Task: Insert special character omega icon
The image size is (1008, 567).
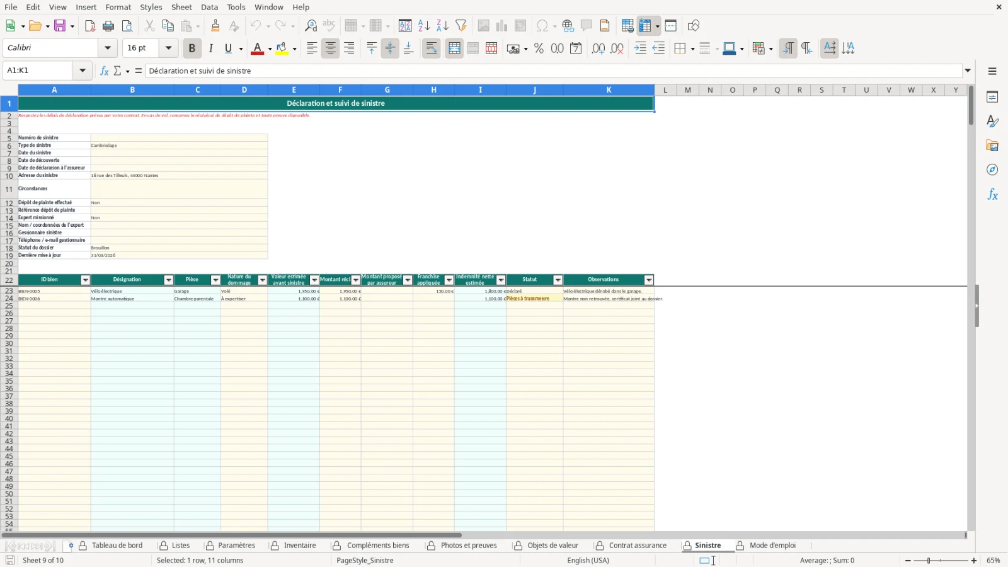Action: (542, 26)
